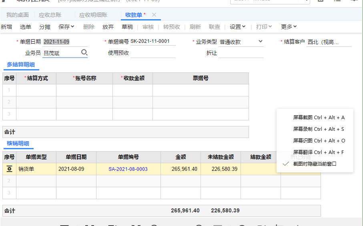
Task: Click the 使用预收 input field
Action: click(153, 53)
